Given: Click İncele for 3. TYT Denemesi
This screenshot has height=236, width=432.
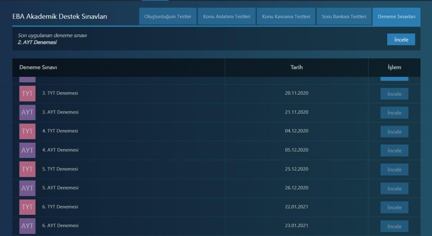Looking at the screenshot, I should coord(394,94).
